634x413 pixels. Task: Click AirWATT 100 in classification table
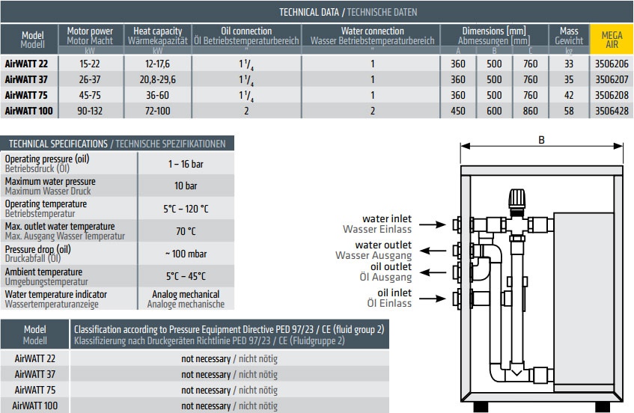34,406
